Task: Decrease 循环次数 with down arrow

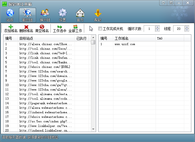Action: [157, 30]
